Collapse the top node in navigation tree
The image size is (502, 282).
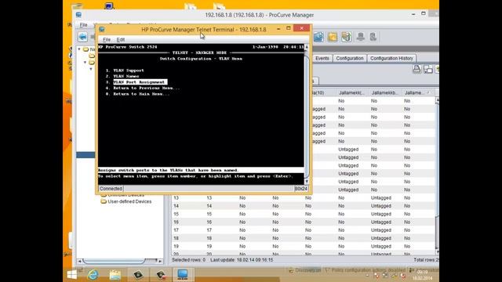(x=79, y=49)
